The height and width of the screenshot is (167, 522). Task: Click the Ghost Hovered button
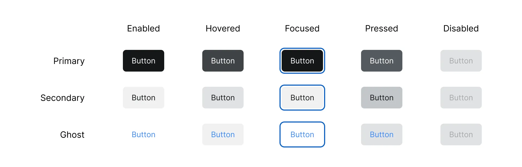223,134
